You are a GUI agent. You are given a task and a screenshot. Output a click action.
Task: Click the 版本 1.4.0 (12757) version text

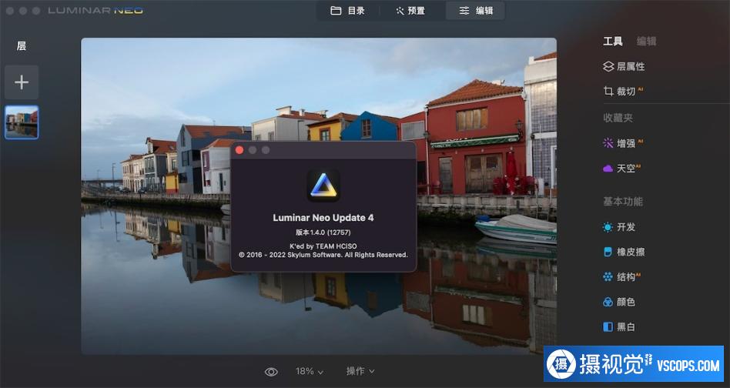click(323, 232)
